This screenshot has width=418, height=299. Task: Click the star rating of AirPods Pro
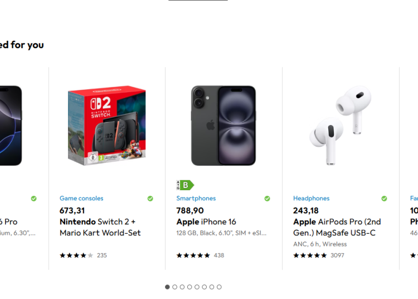310,255
